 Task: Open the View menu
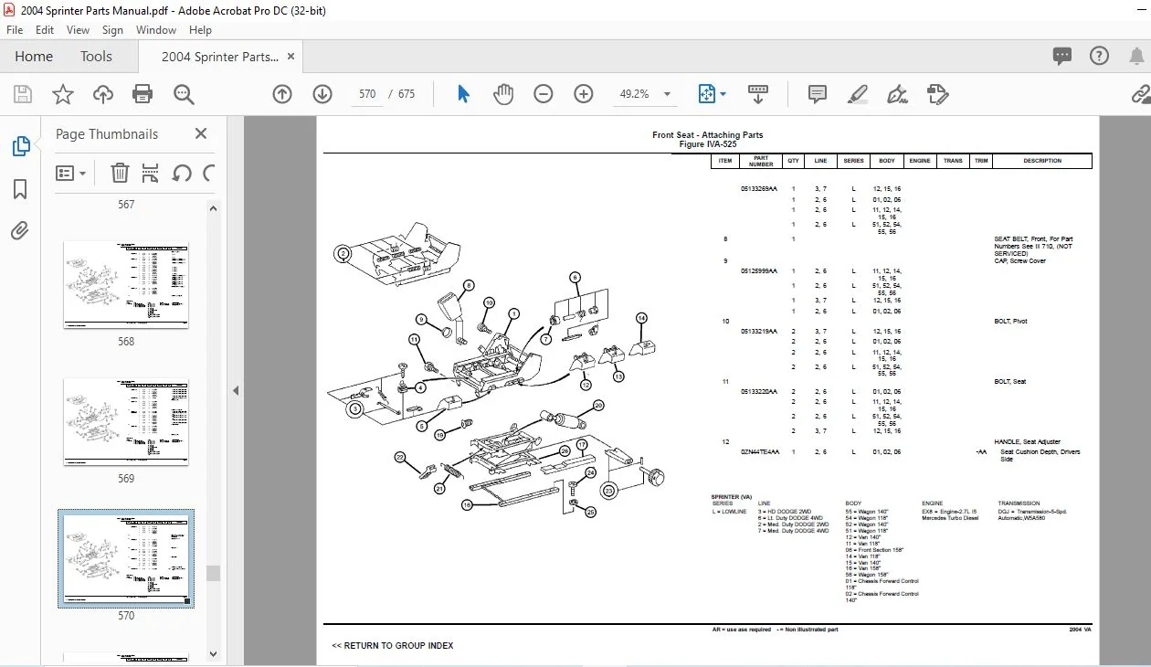click(x=78, y=30)
